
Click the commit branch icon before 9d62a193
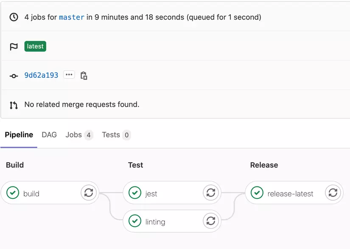13,75
